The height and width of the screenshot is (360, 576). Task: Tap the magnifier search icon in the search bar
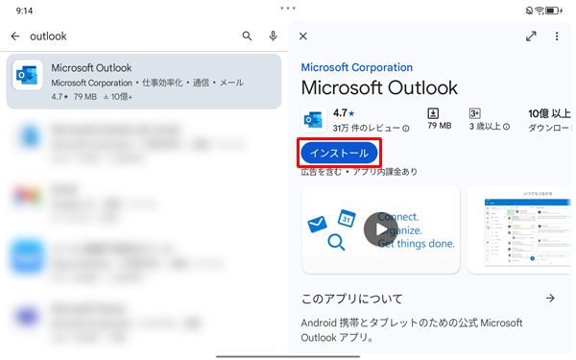[247, 36]
